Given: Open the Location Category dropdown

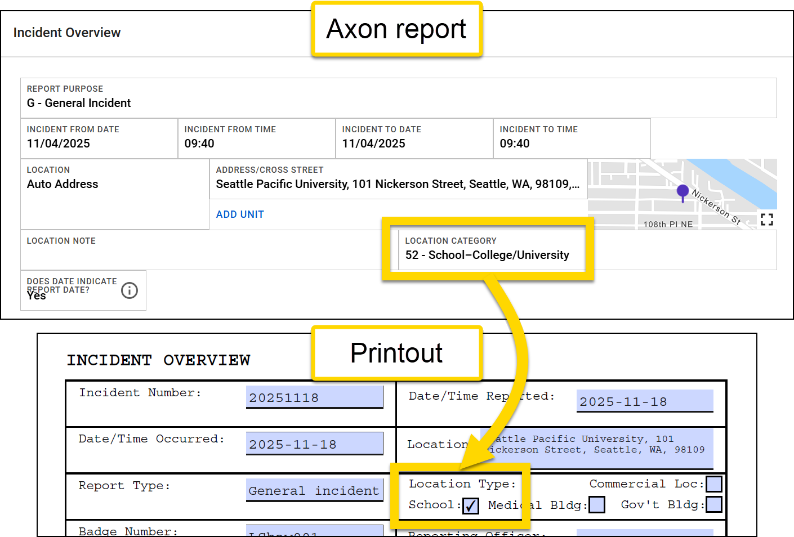Looking at the screenshot, I should coord(487,255).
